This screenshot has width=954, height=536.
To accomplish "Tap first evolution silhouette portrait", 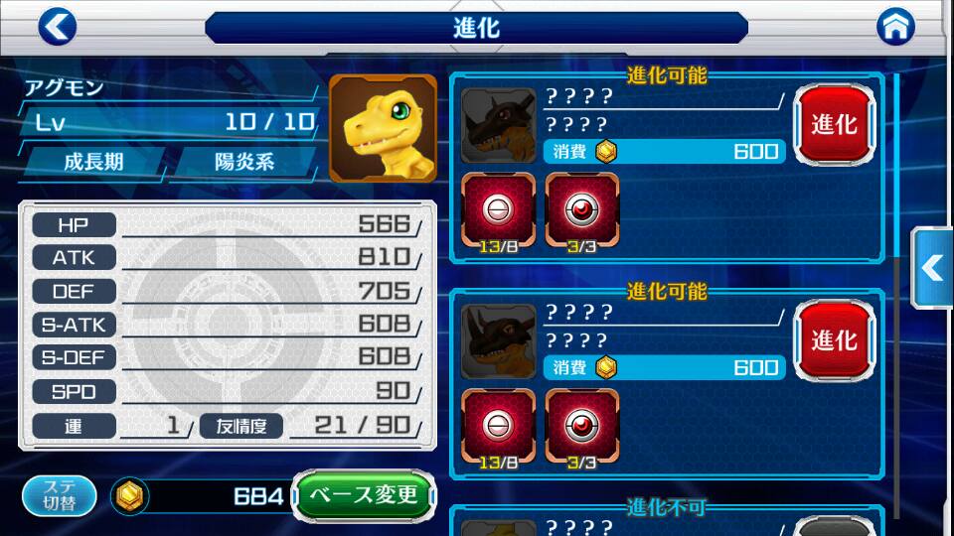I will coord(498,125).
